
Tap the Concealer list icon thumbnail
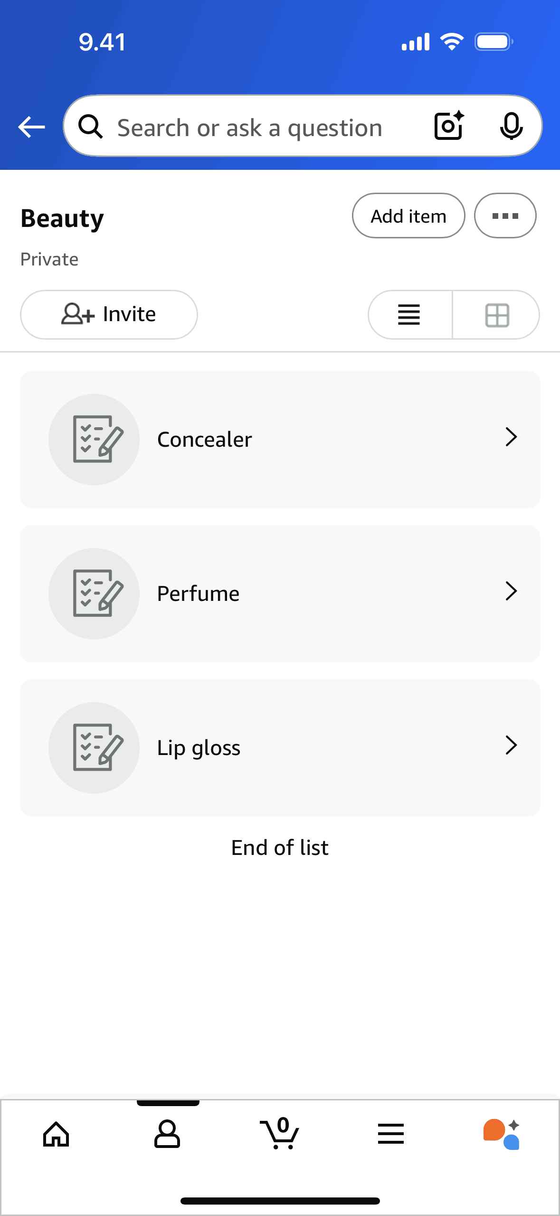[x=94, y=439]
